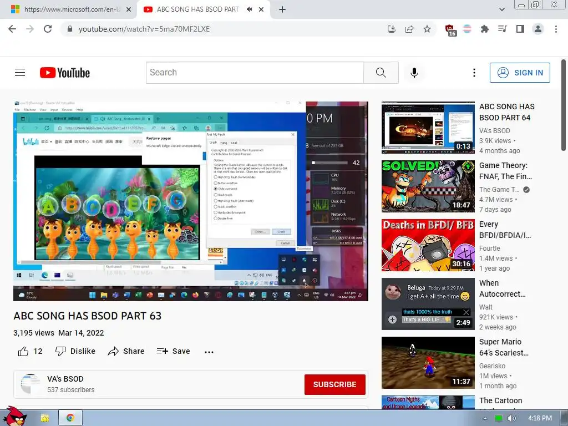The height and width of the screenshot is (426, 568).
Task: Focus the YouTube Search field
Action: (x=255, y=73)
